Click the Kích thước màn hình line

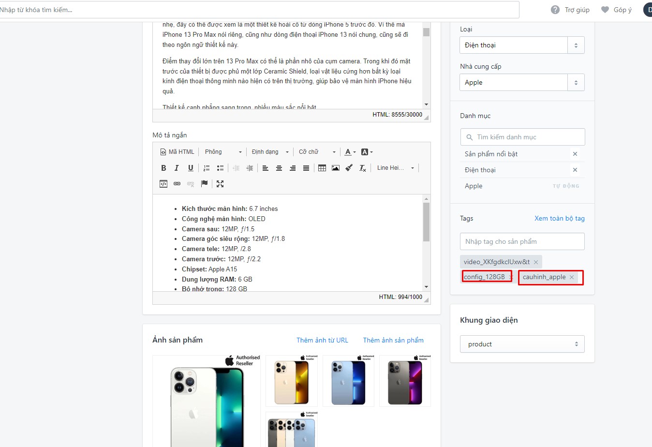click(x=230, y=209)
